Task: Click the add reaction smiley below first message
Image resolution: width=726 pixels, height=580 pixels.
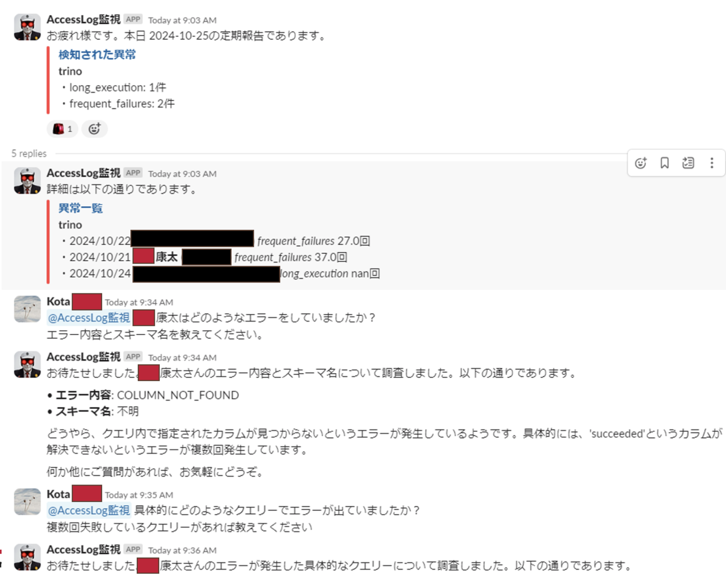Action: pos(95,128)
